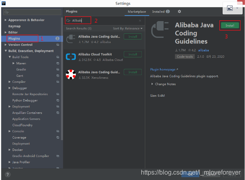Click project-level icon beside Python Debugger
This screenshot has width=245, height=180.
click(58, 100)
